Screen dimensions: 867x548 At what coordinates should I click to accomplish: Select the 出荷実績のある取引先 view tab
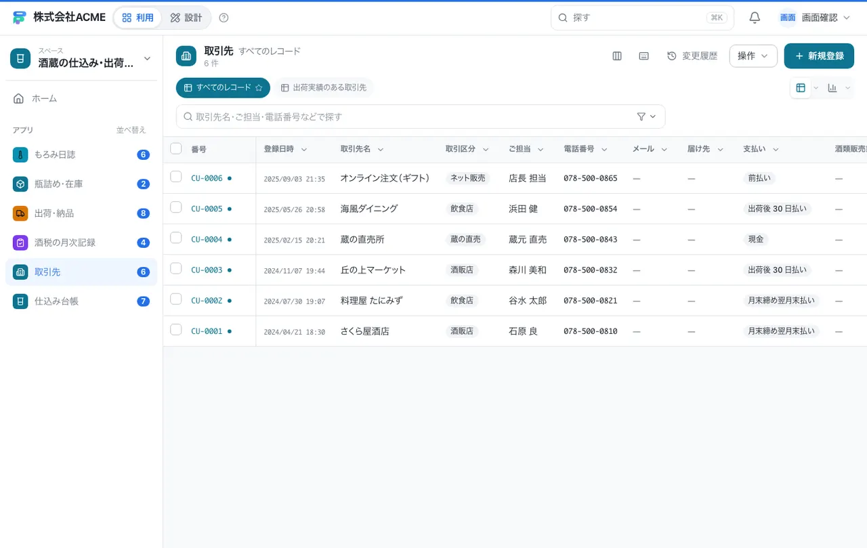coord(324,88)
